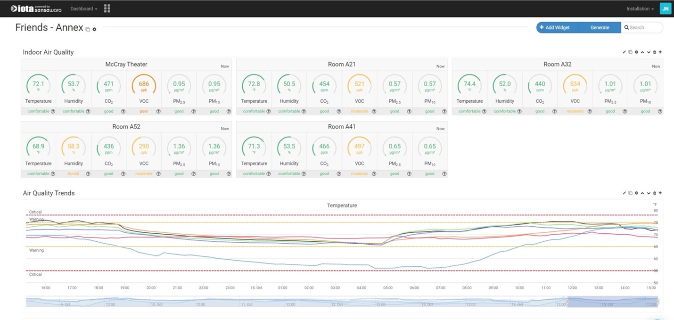Open the Dashboard dropdown menu
Screen dimensions: 674x320
[83, 8]
